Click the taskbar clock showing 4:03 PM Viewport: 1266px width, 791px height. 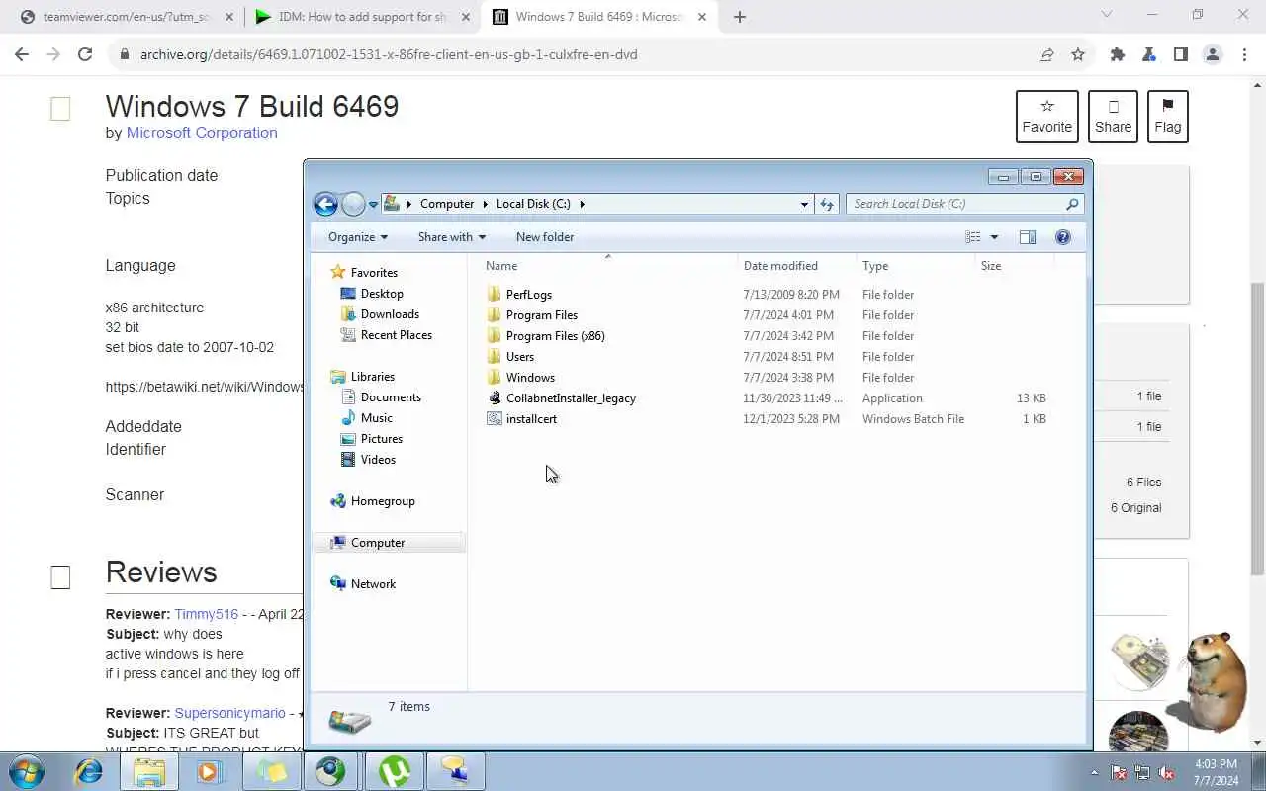pyautogui.click(x=1217, y=771)
